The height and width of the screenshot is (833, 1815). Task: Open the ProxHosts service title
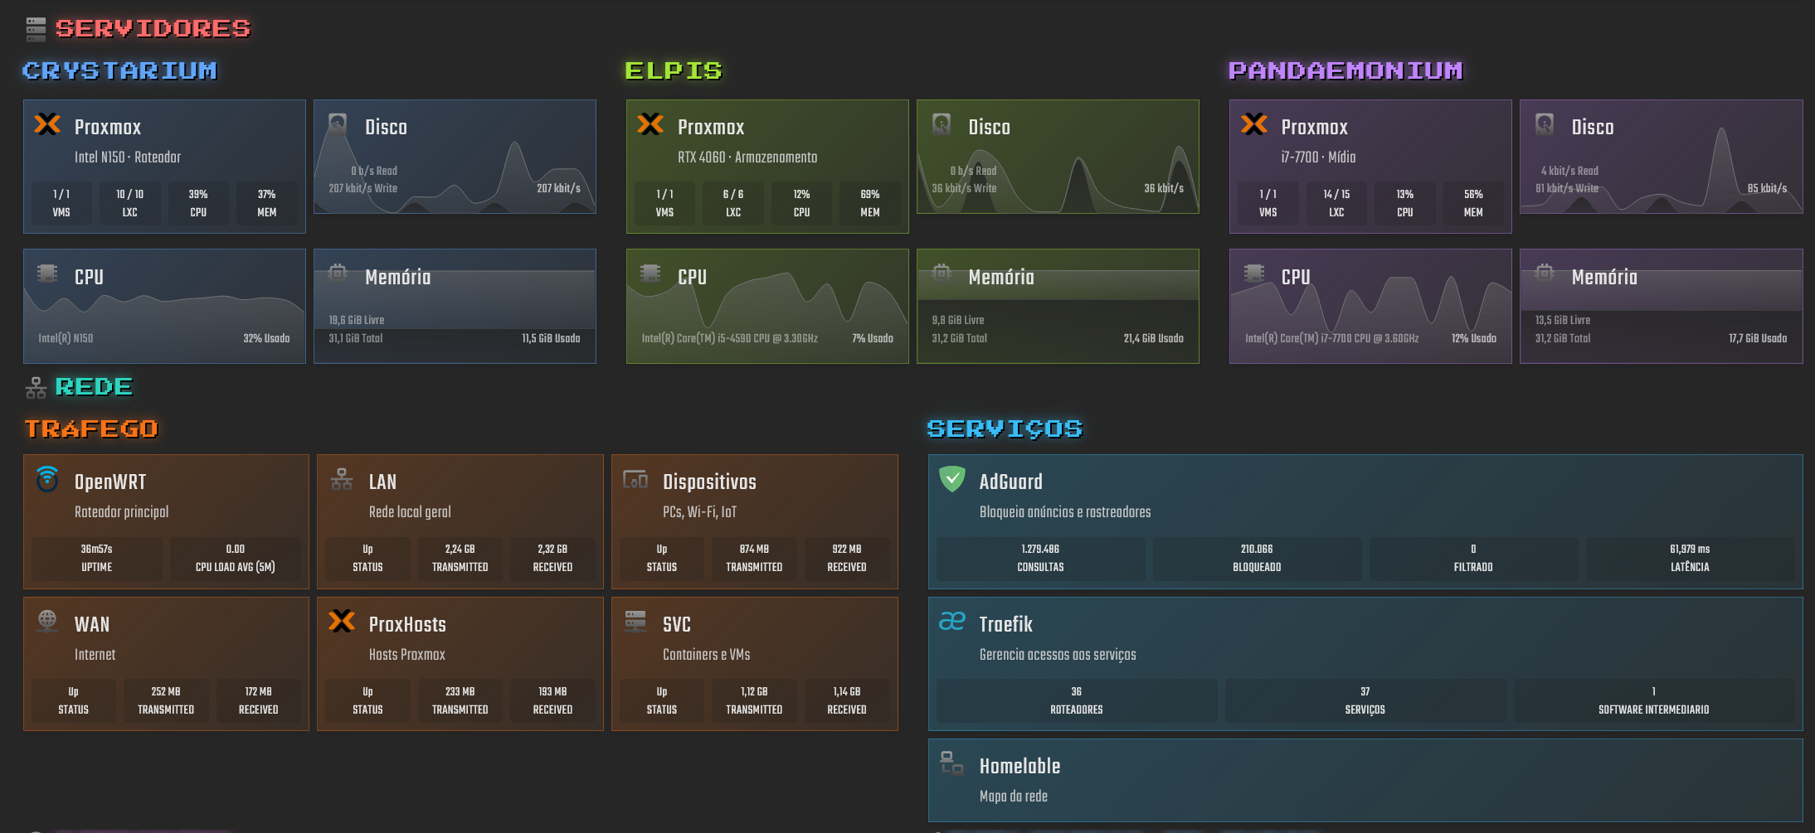[407, 624]
